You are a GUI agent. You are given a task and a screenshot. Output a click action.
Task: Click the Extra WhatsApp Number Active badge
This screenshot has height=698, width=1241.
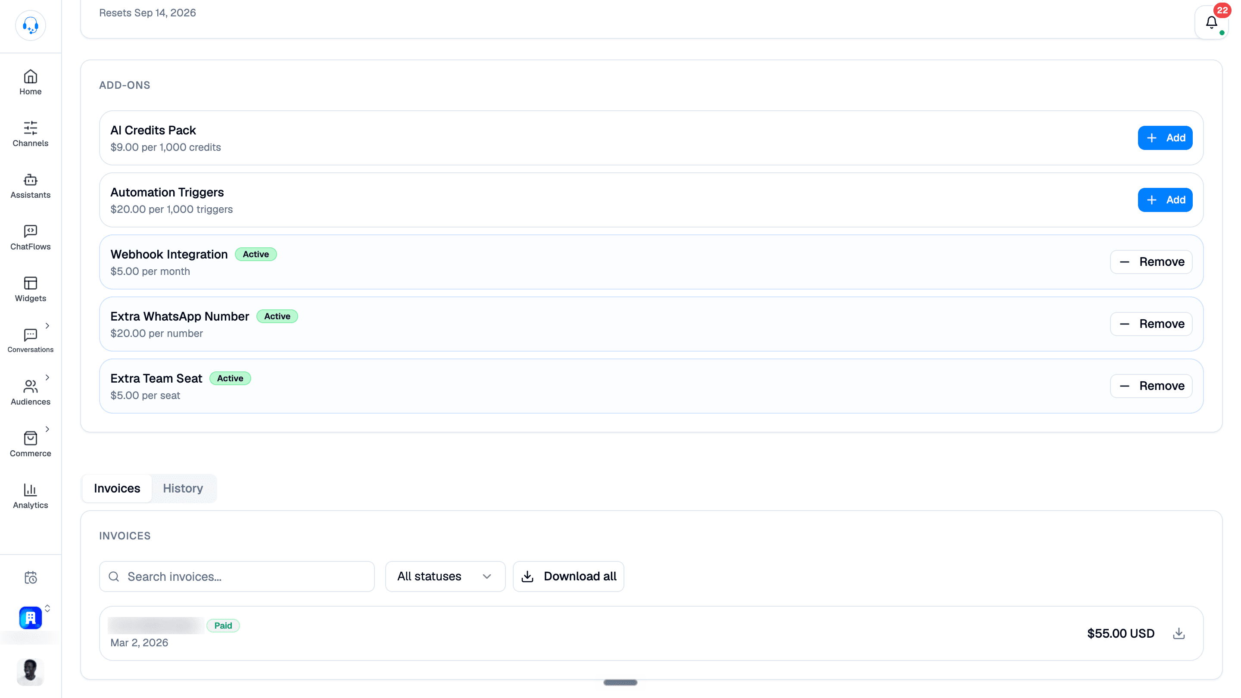[277, 316]
